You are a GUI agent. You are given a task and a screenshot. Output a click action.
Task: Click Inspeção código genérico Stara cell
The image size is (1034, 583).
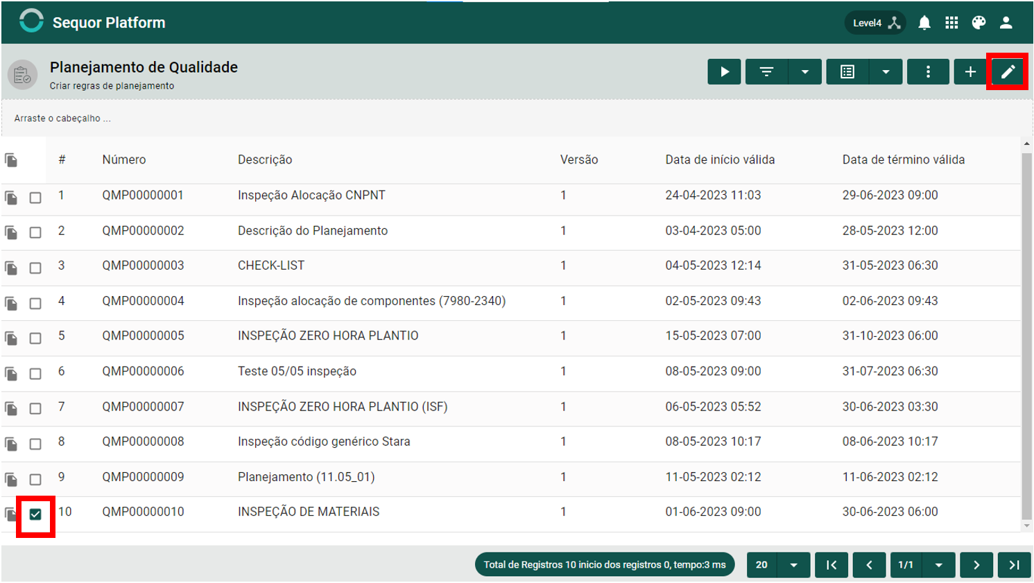[x=324, y=442]
